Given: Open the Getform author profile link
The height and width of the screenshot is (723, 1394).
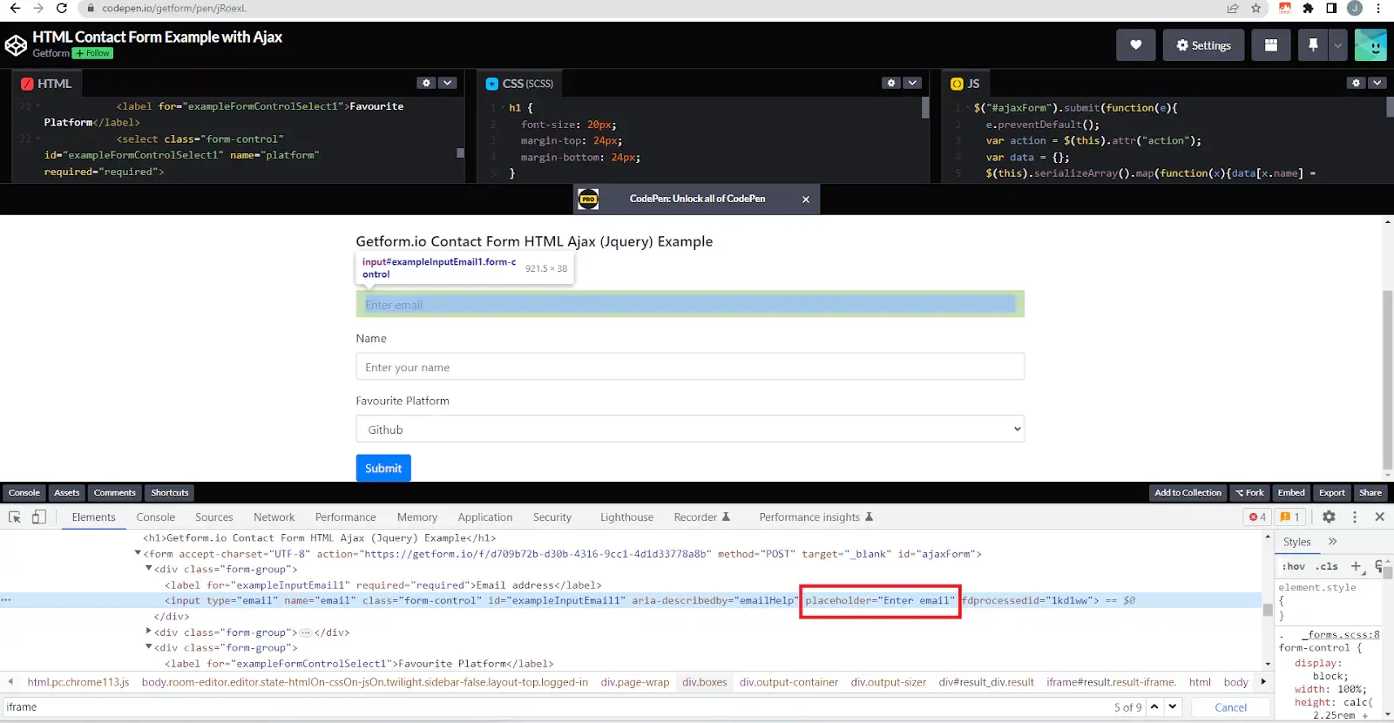Looking at the screenshot, I should coord(51,53).
